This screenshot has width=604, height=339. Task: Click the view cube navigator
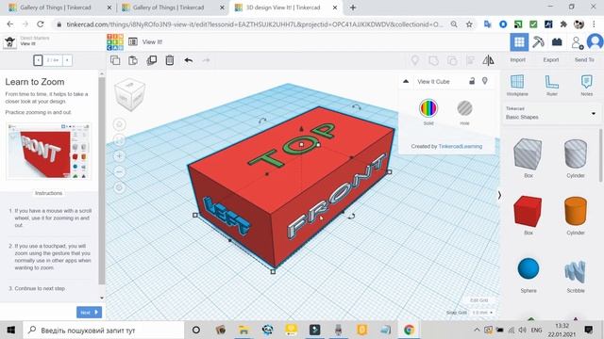[130, 94]
